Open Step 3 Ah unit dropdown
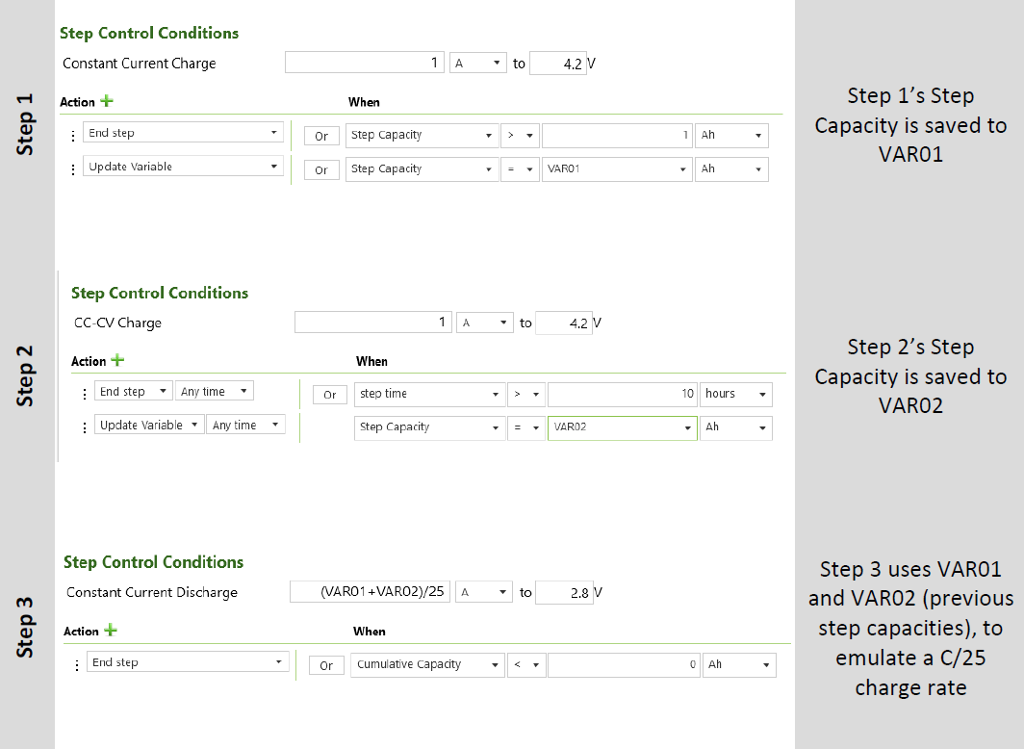This screenshot has height=749, width=1024. (x=739, y=665)
